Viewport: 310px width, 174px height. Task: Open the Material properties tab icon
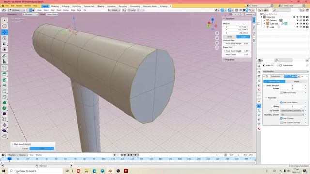coord(259,129)
